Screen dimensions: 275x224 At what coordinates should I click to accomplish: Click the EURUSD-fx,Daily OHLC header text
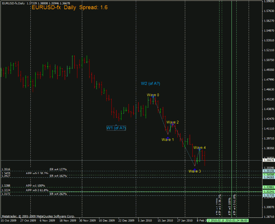tap(36, 3)
